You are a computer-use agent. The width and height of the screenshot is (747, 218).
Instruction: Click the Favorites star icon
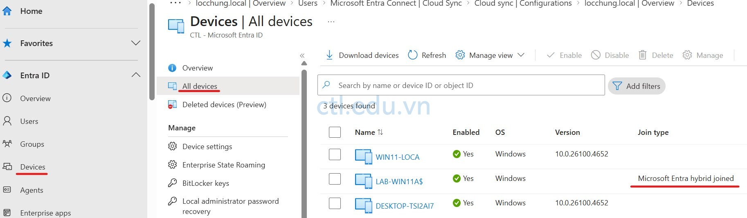pyautogui.click(x=7, y=43)
